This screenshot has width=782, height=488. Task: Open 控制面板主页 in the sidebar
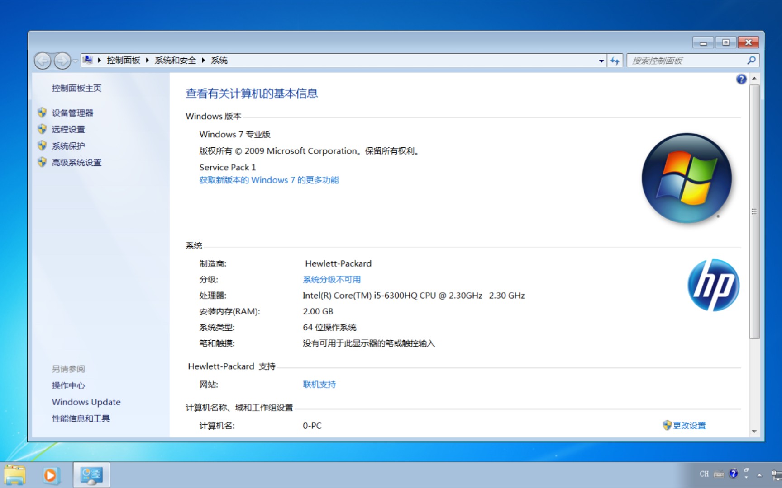click(x=76, y=88)
